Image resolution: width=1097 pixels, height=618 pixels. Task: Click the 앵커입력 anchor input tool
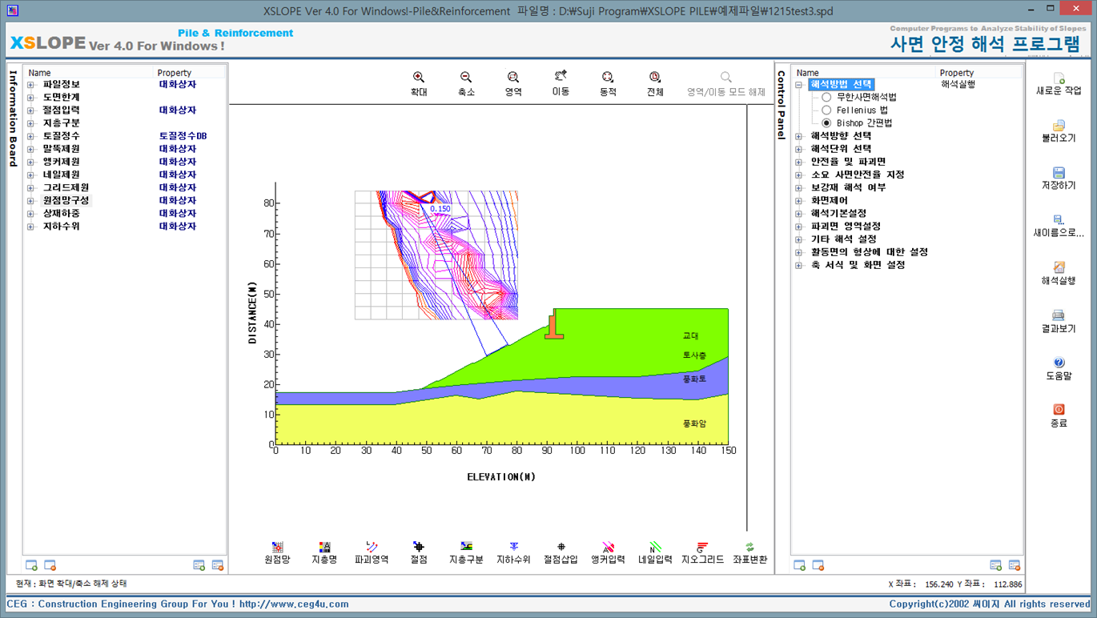click(608, 552)
